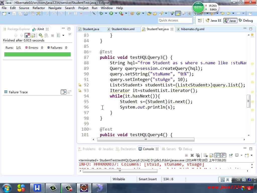Switch to Student.java editor tab
Viewport: 257px width, 193px height.
89,29
